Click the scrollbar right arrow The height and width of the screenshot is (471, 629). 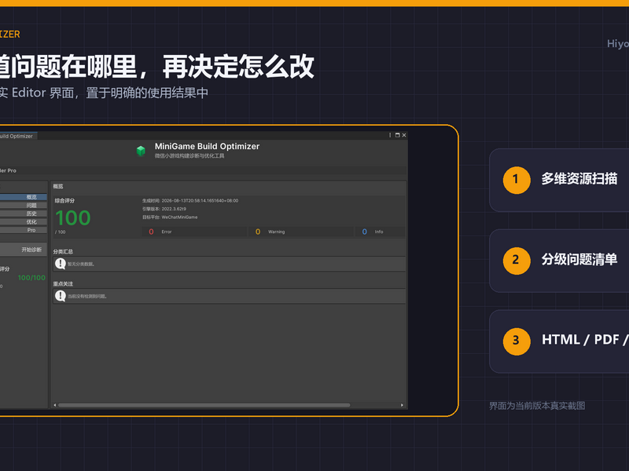point(402,405)
